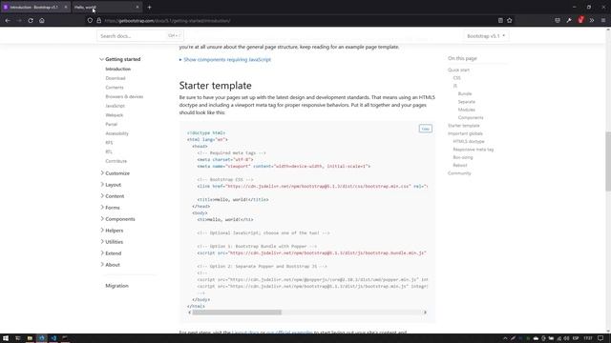The image size is (611, 343).
Task: Open a new browser tab
Action: 149,7
